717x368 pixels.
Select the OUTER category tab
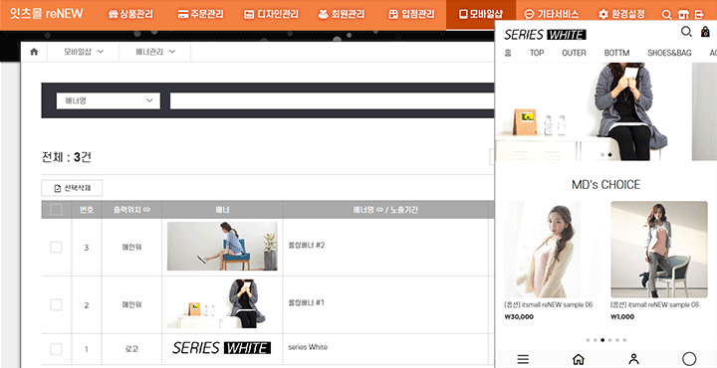(574, 53)
